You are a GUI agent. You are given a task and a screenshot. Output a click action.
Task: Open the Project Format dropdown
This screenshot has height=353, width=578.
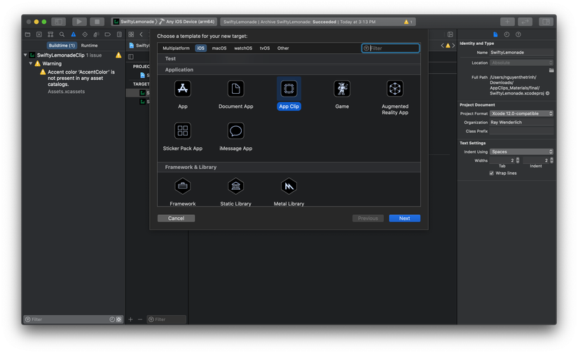521,113
